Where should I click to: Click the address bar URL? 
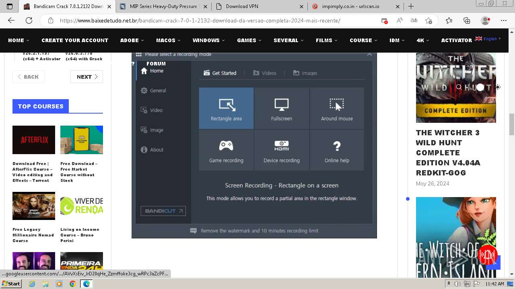pos(200,20)
